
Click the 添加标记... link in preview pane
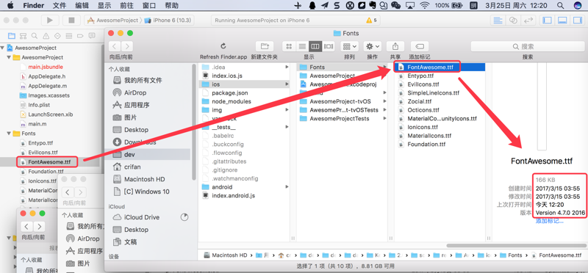tap(549, 221)
